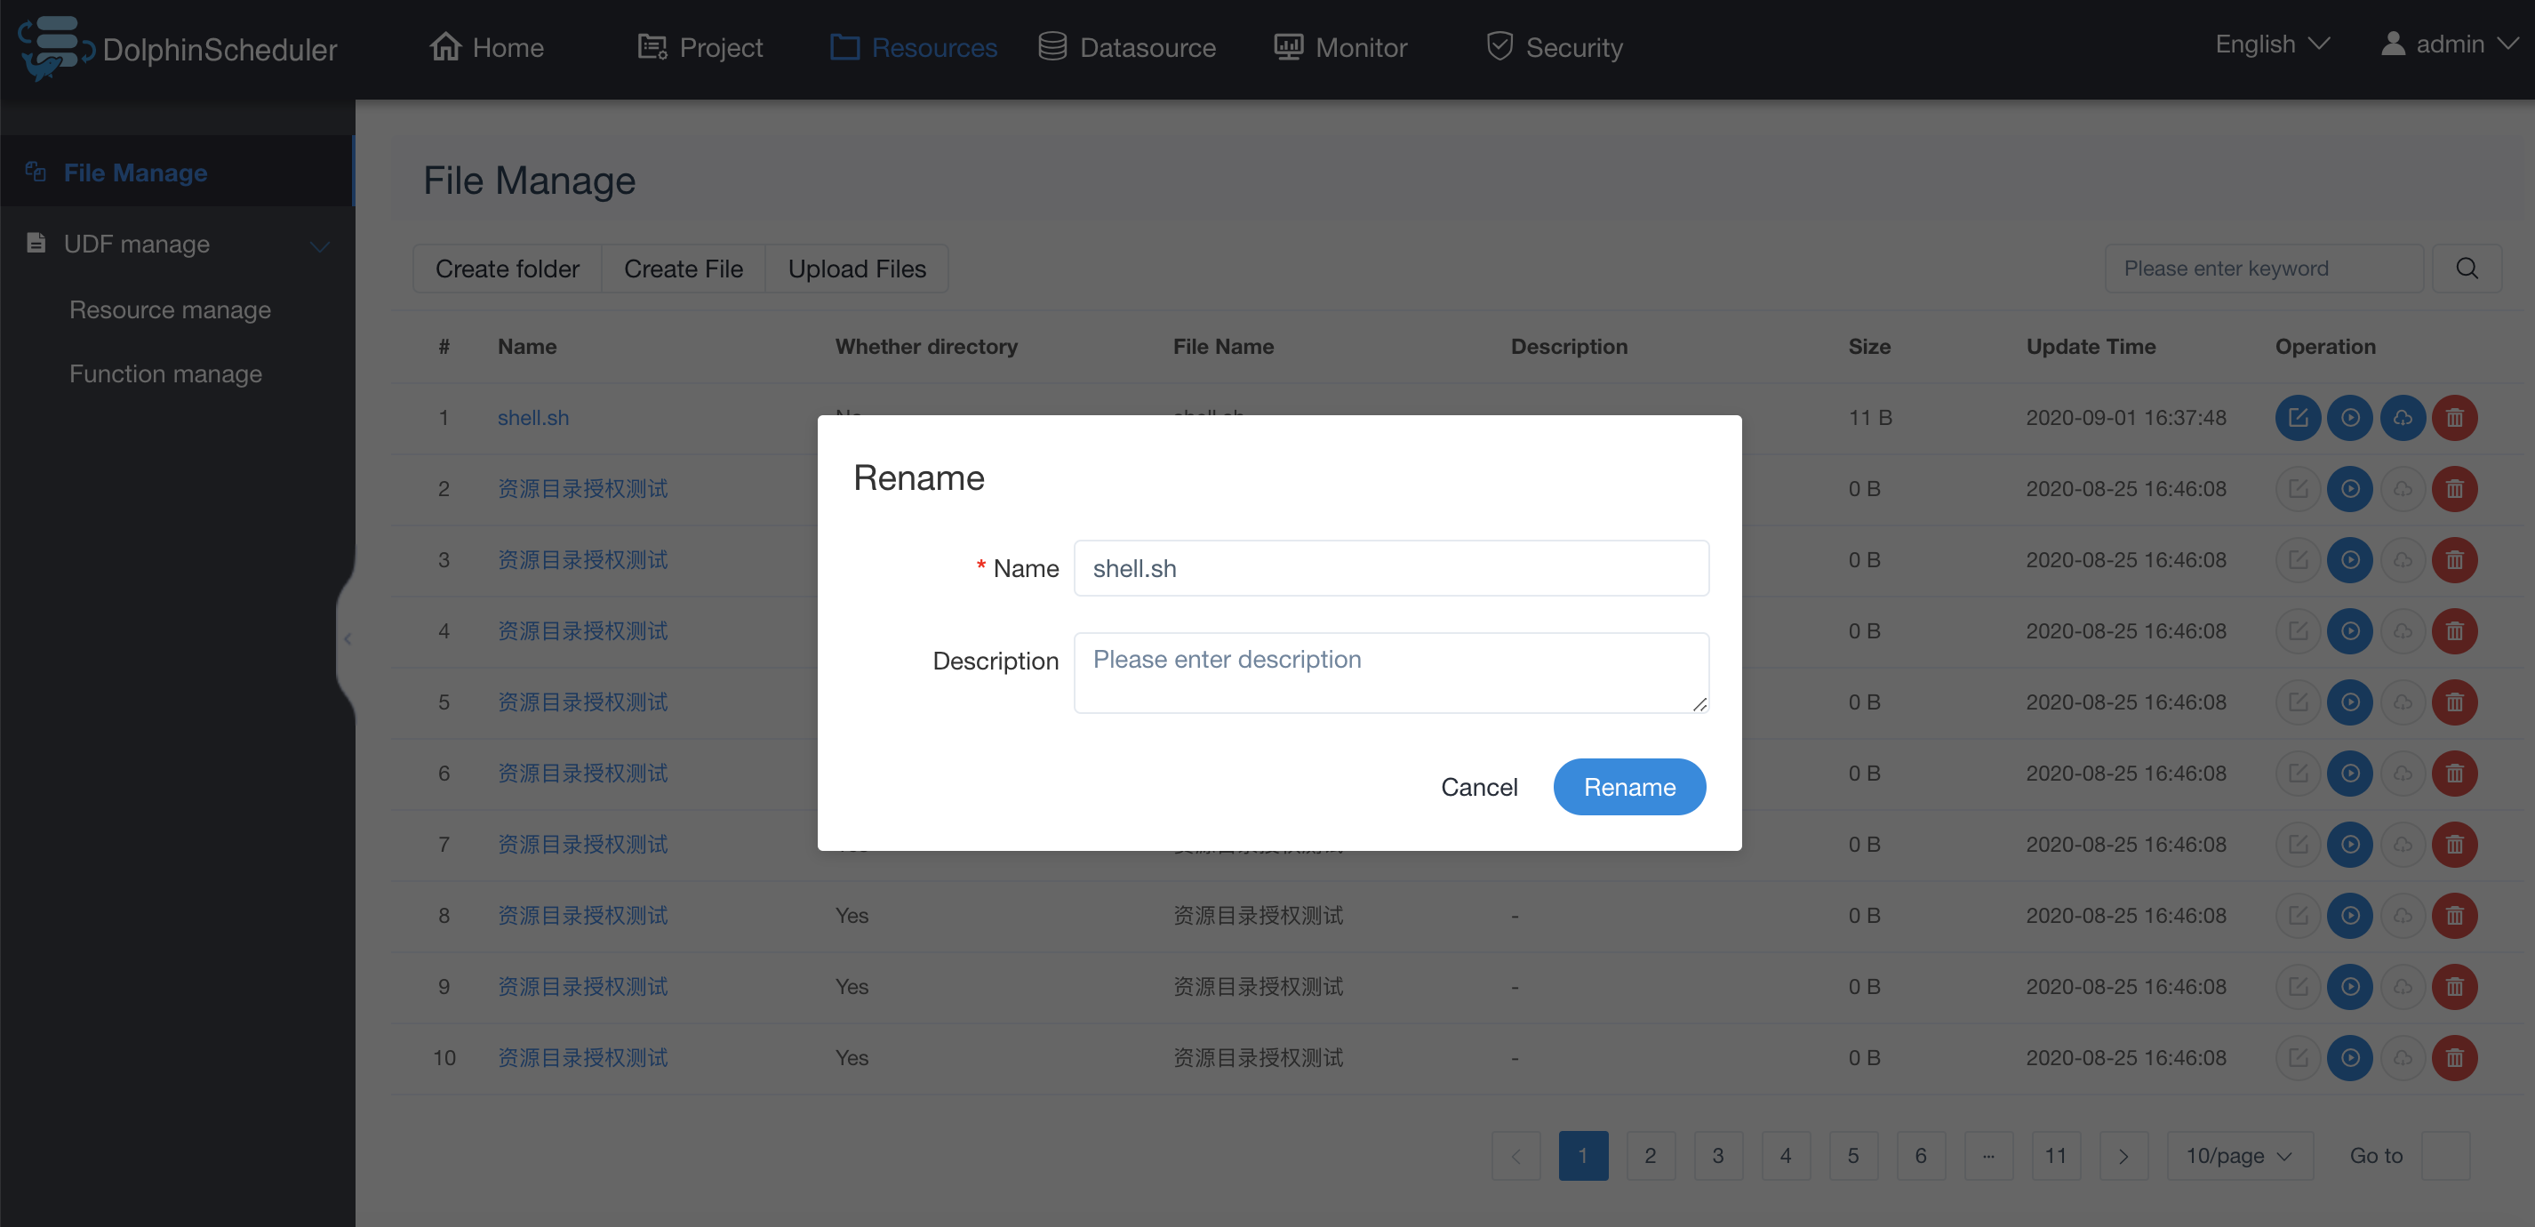Viewport: 2535px width, 1227px height.
Task: Open the 10/page size dropdown
Action: click(2239, 1156)
